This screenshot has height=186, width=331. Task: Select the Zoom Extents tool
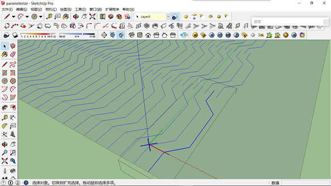click(5, 161)
